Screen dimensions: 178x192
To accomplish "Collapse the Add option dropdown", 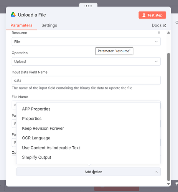I will [89, 172].
